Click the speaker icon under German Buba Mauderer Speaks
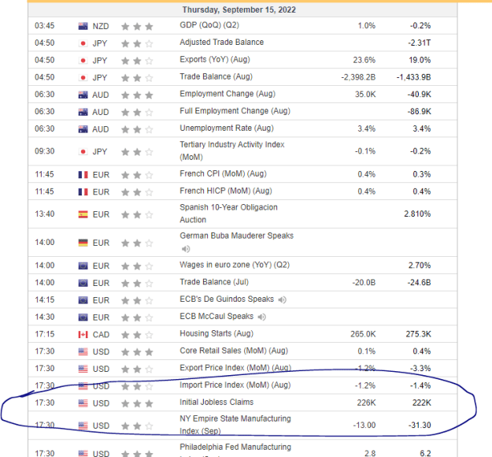The width and height of the screenshot is (492, 457). pos(186,249)
